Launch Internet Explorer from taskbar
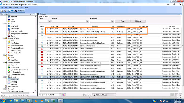Viewport: 184px width, 103px height. pyautogui.click(x=11, y=101)
